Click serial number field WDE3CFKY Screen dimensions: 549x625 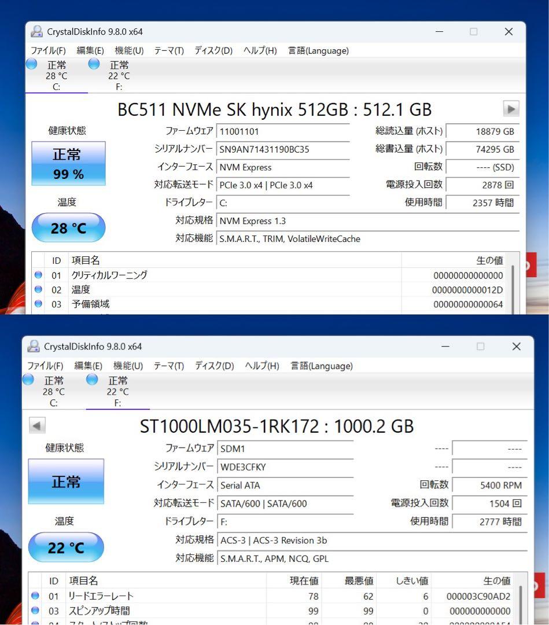(285, 467)
